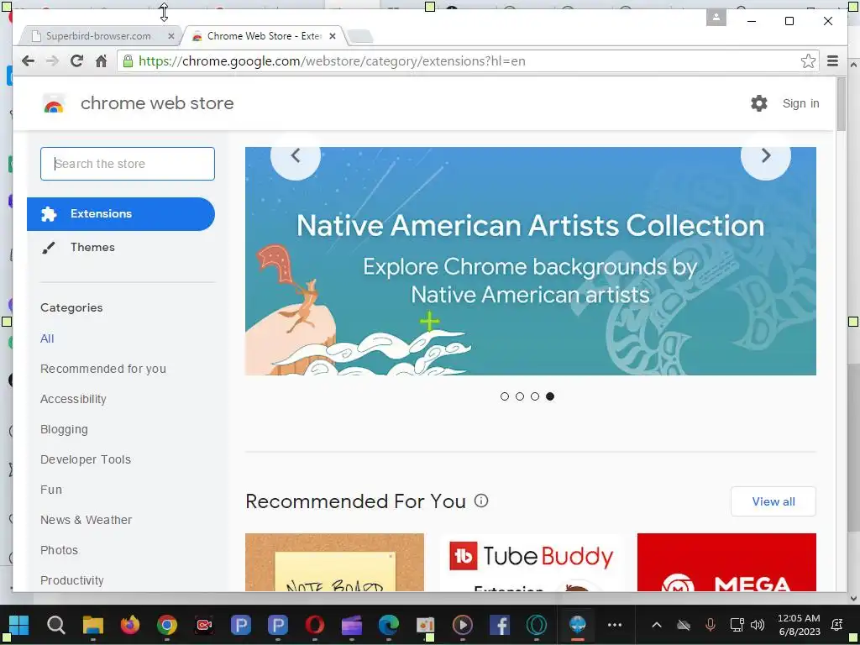This screenshot has width=860, height=645.
Task: Choose the All category
Action: pos(47,338)
